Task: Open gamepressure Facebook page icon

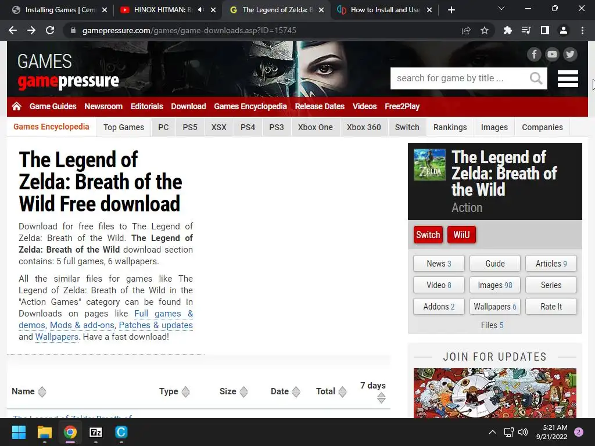Action: pyautogui.click(x=534, y=55)
